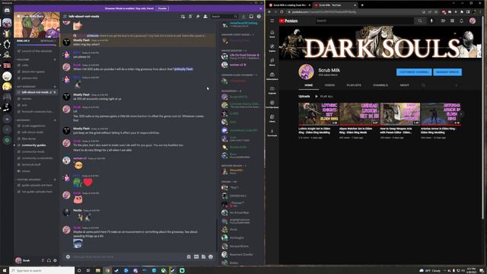Switch to the channel Channels tab
The image size is (487, 274).
(x=380, y=85)
